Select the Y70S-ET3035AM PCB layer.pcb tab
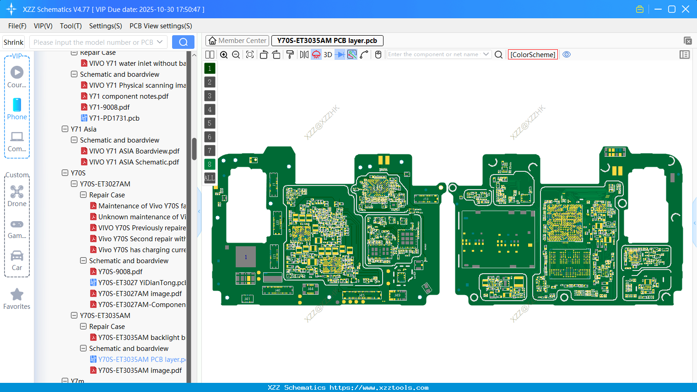 (x=327, y=41)
